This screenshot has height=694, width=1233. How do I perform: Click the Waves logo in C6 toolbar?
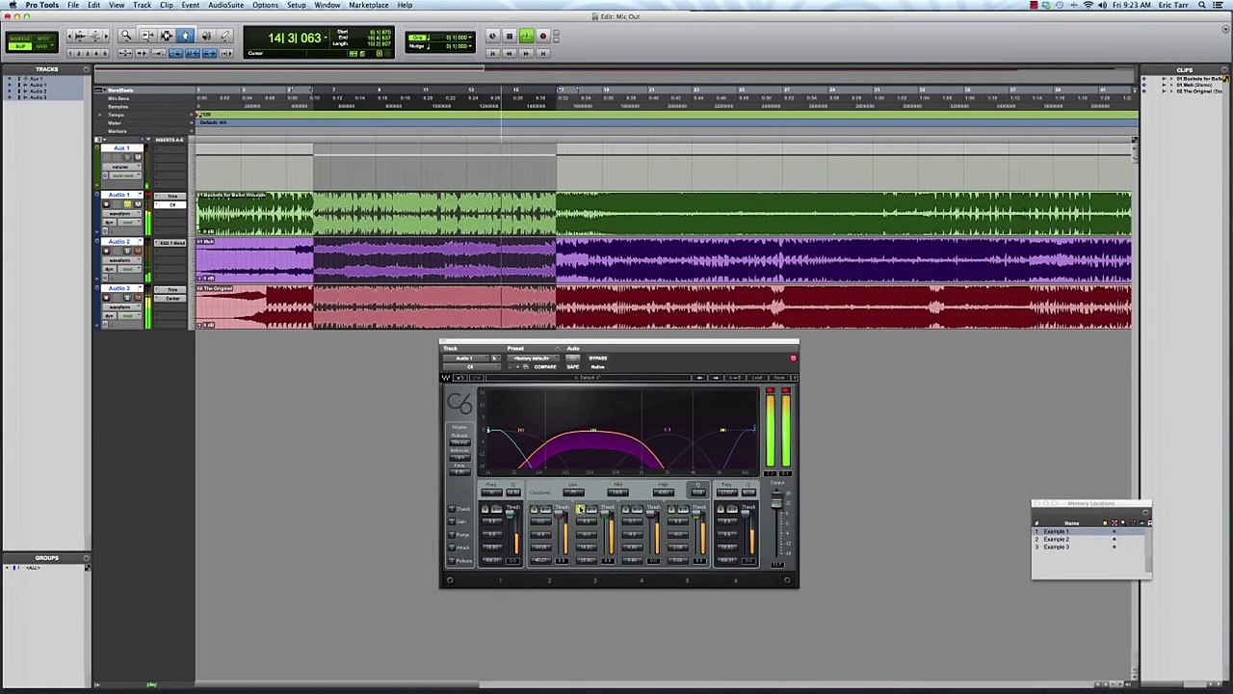click(x=446, y=378)
